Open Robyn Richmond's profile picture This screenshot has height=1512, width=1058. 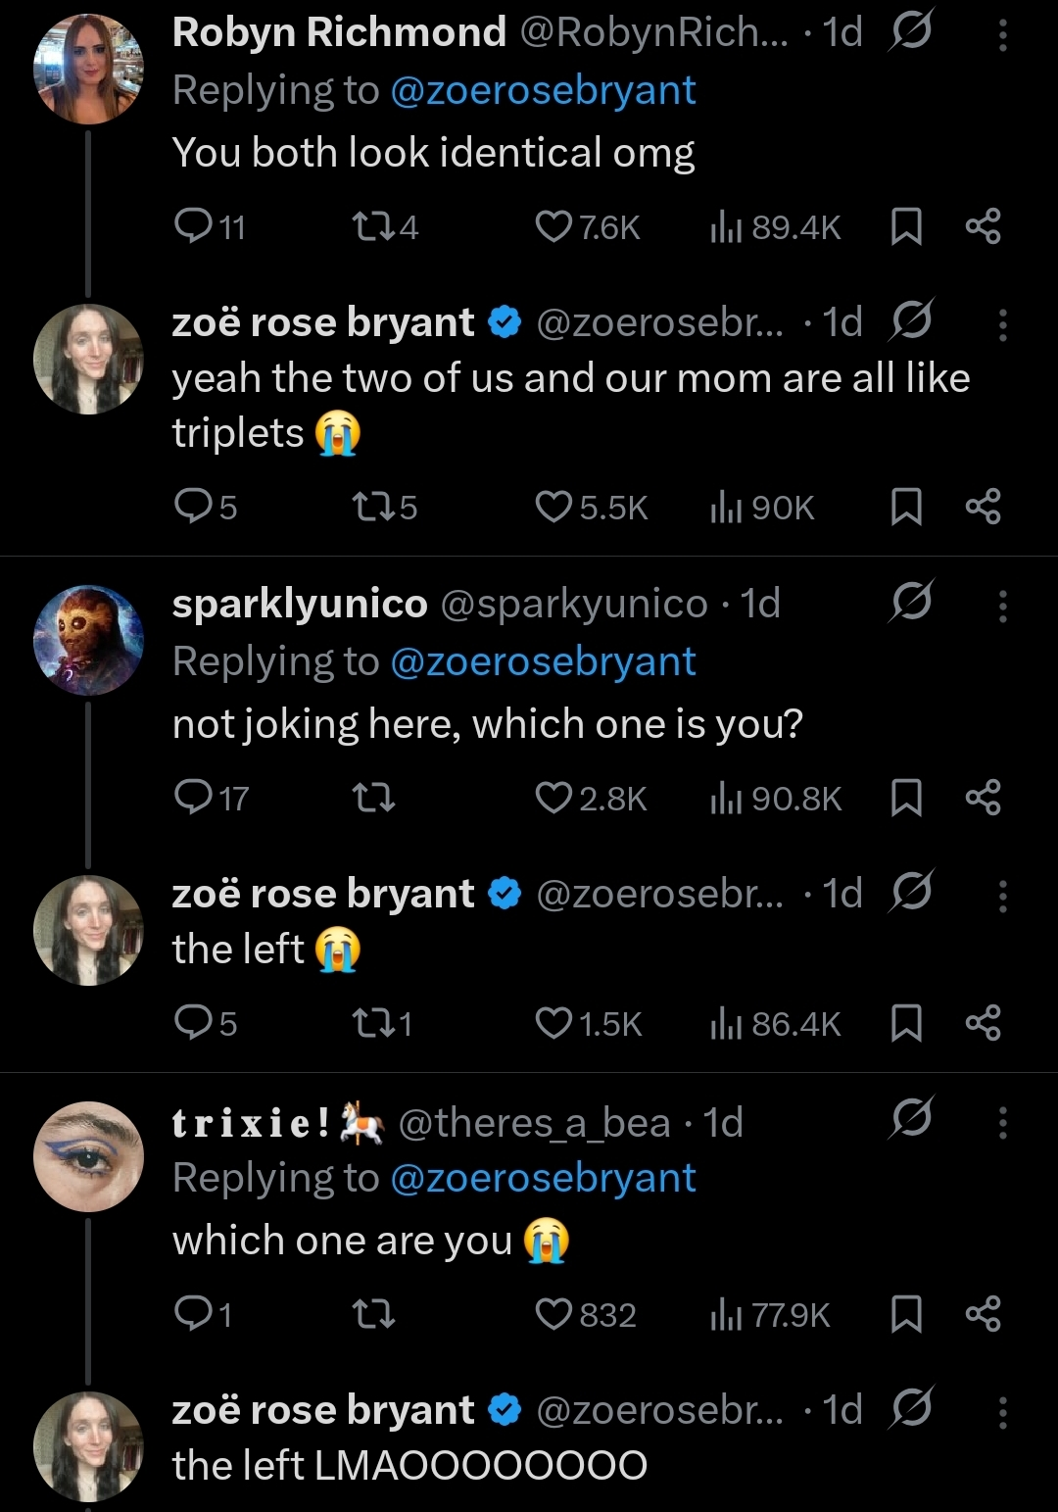88,69
